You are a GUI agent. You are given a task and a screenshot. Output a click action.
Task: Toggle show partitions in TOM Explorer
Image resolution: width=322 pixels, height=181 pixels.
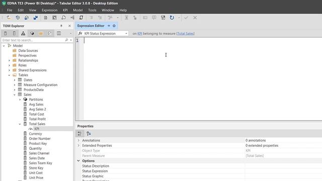point(32,33)
